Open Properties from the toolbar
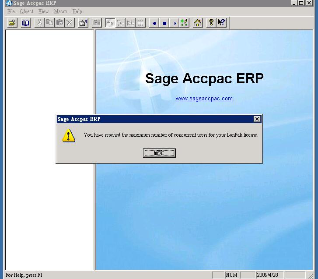318x279 pixels. [83, 23]
